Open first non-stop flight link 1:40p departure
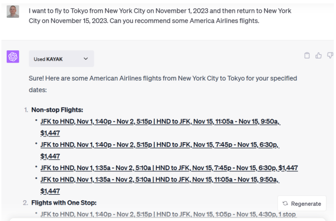This screenshot has width=336, height=221. (x=160, y=121)
